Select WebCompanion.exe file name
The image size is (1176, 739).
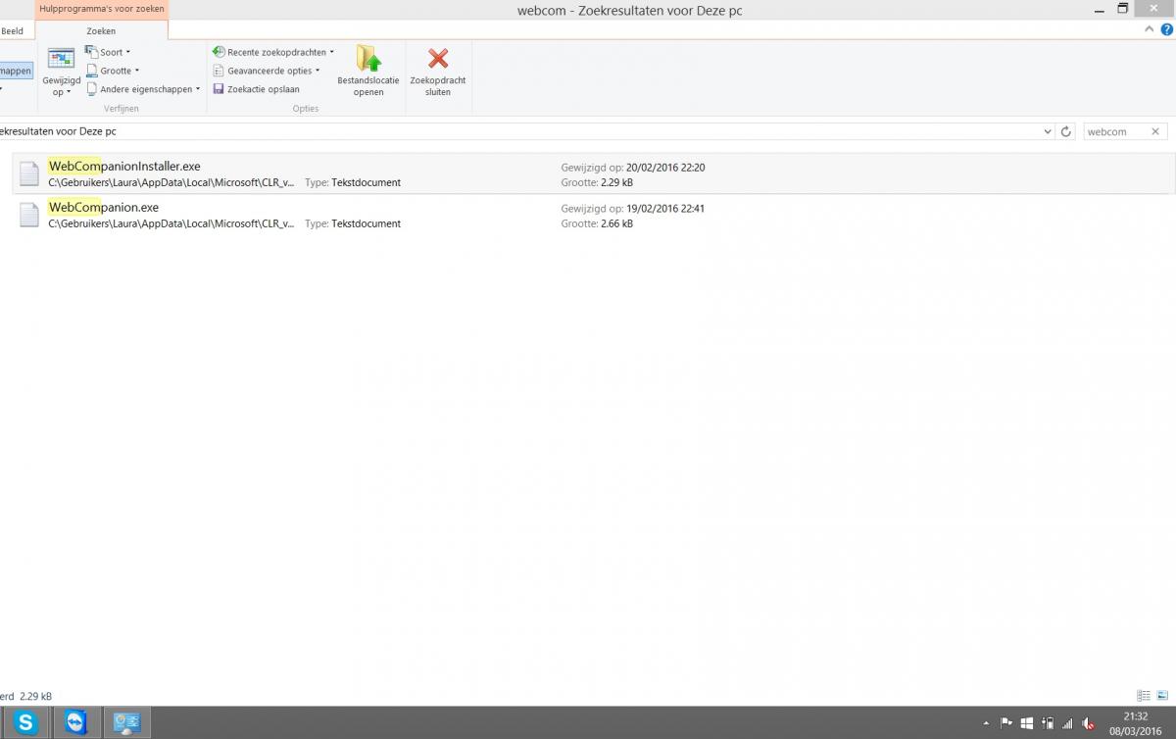point(103,208)
